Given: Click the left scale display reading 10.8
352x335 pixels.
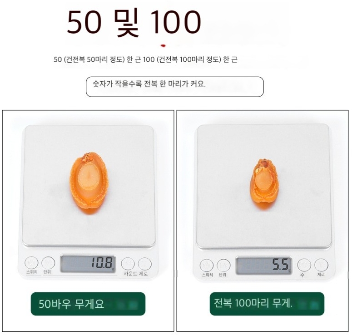Looking at the screenshot, I should click(88, 264).
